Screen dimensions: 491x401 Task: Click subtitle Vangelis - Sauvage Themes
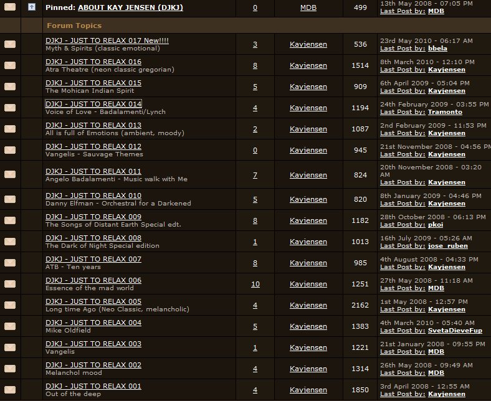click(x=94, y=154)
